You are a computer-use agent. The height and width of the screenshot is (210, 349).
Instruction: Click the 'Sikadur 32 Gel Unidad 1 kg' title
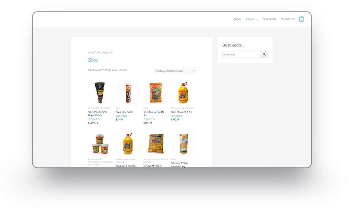click(x=180, y=165)
